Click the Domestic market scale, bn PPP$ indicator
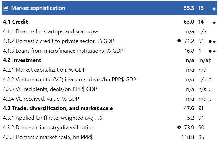The image size is (219, 145). coord(48,137)
